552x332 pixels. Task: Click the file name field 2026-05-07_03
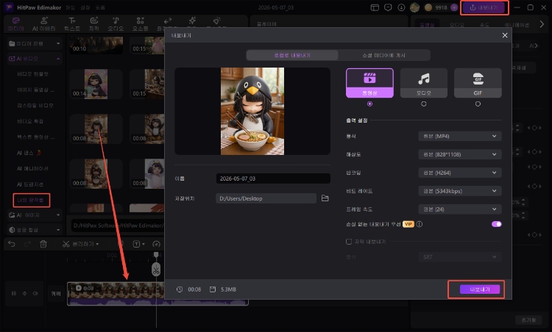click(273, 178)
